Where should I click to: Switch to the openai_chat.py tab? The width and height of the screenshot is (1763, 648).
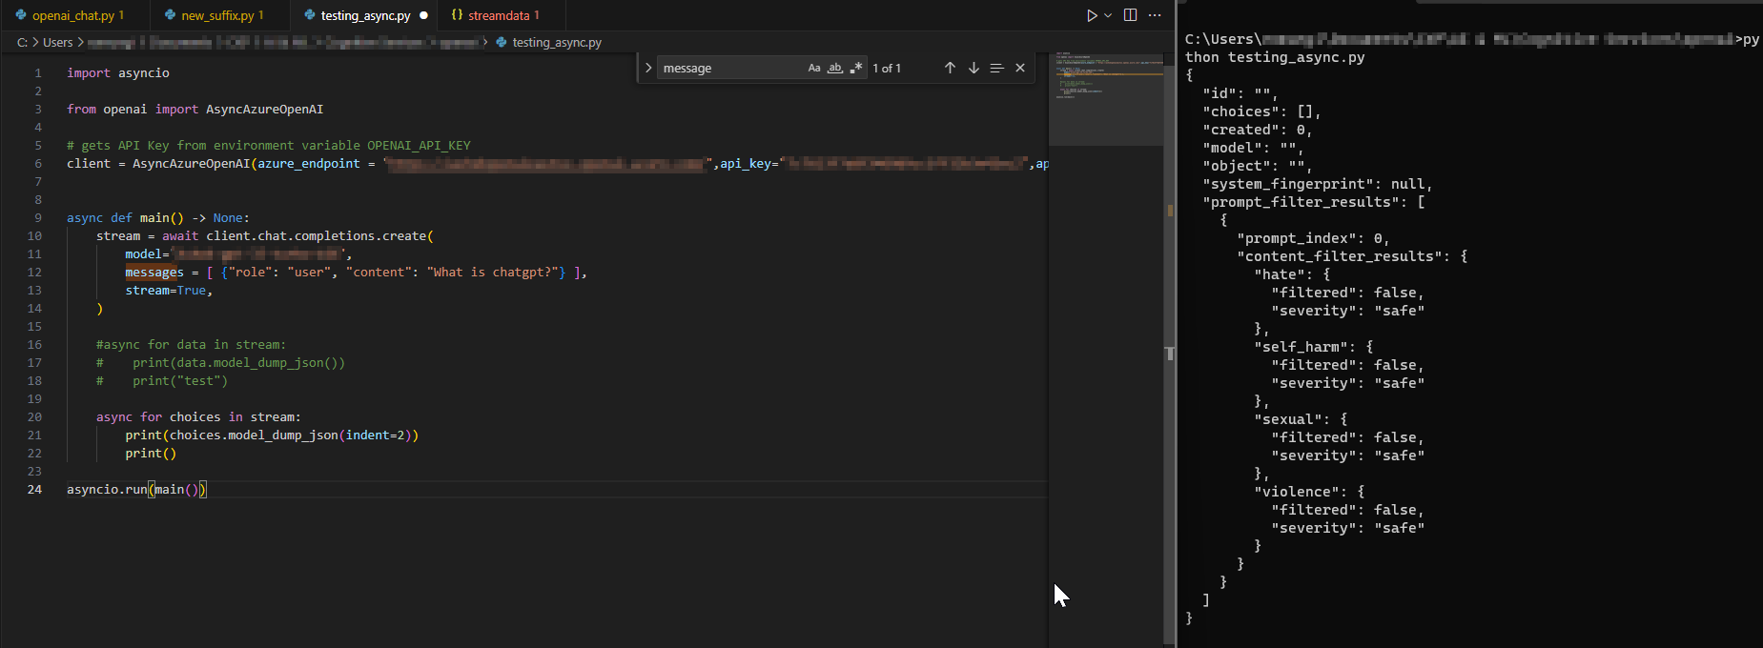coord(72,15)
